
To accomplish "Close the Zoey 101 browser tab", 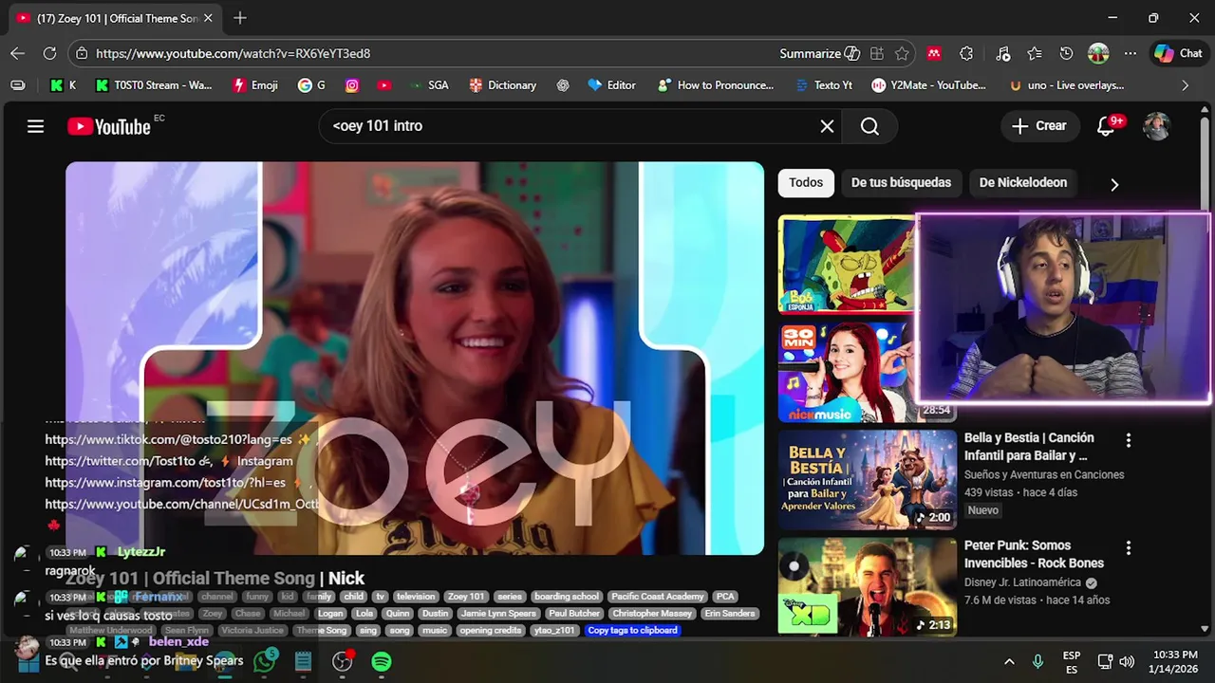I will (x=208, y=18).
